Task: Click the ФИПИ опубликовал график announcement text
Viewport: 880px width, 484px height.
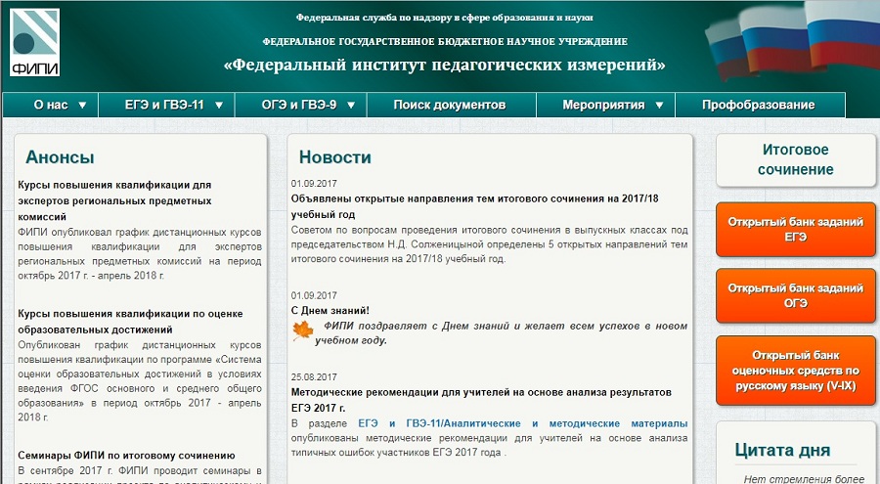Action: 139,254
